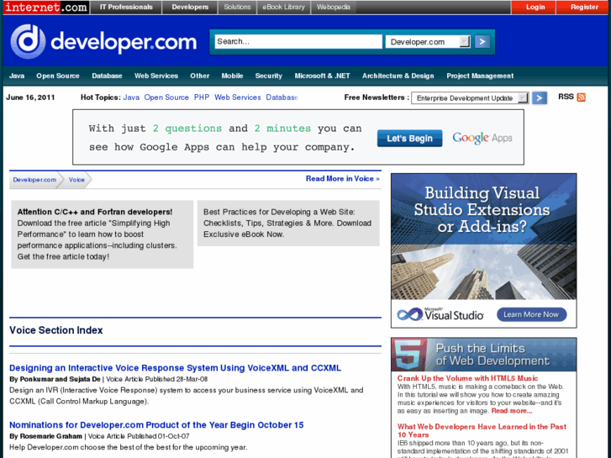Open Java hot topic link

pyautogui.click(x=131, y=97)
